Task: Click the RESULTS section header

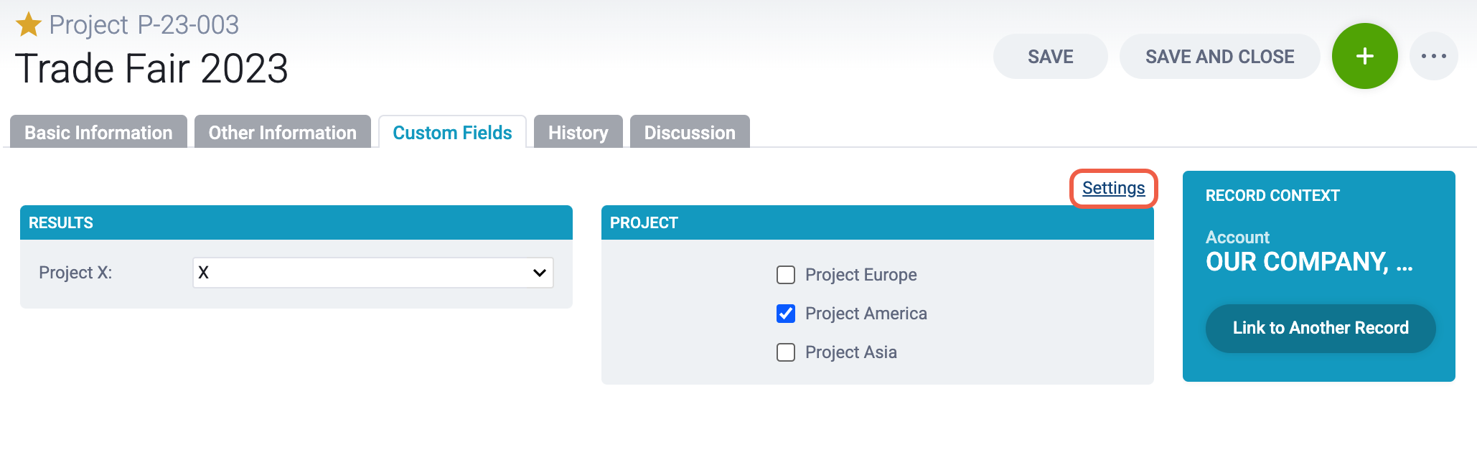Action: 296,222
